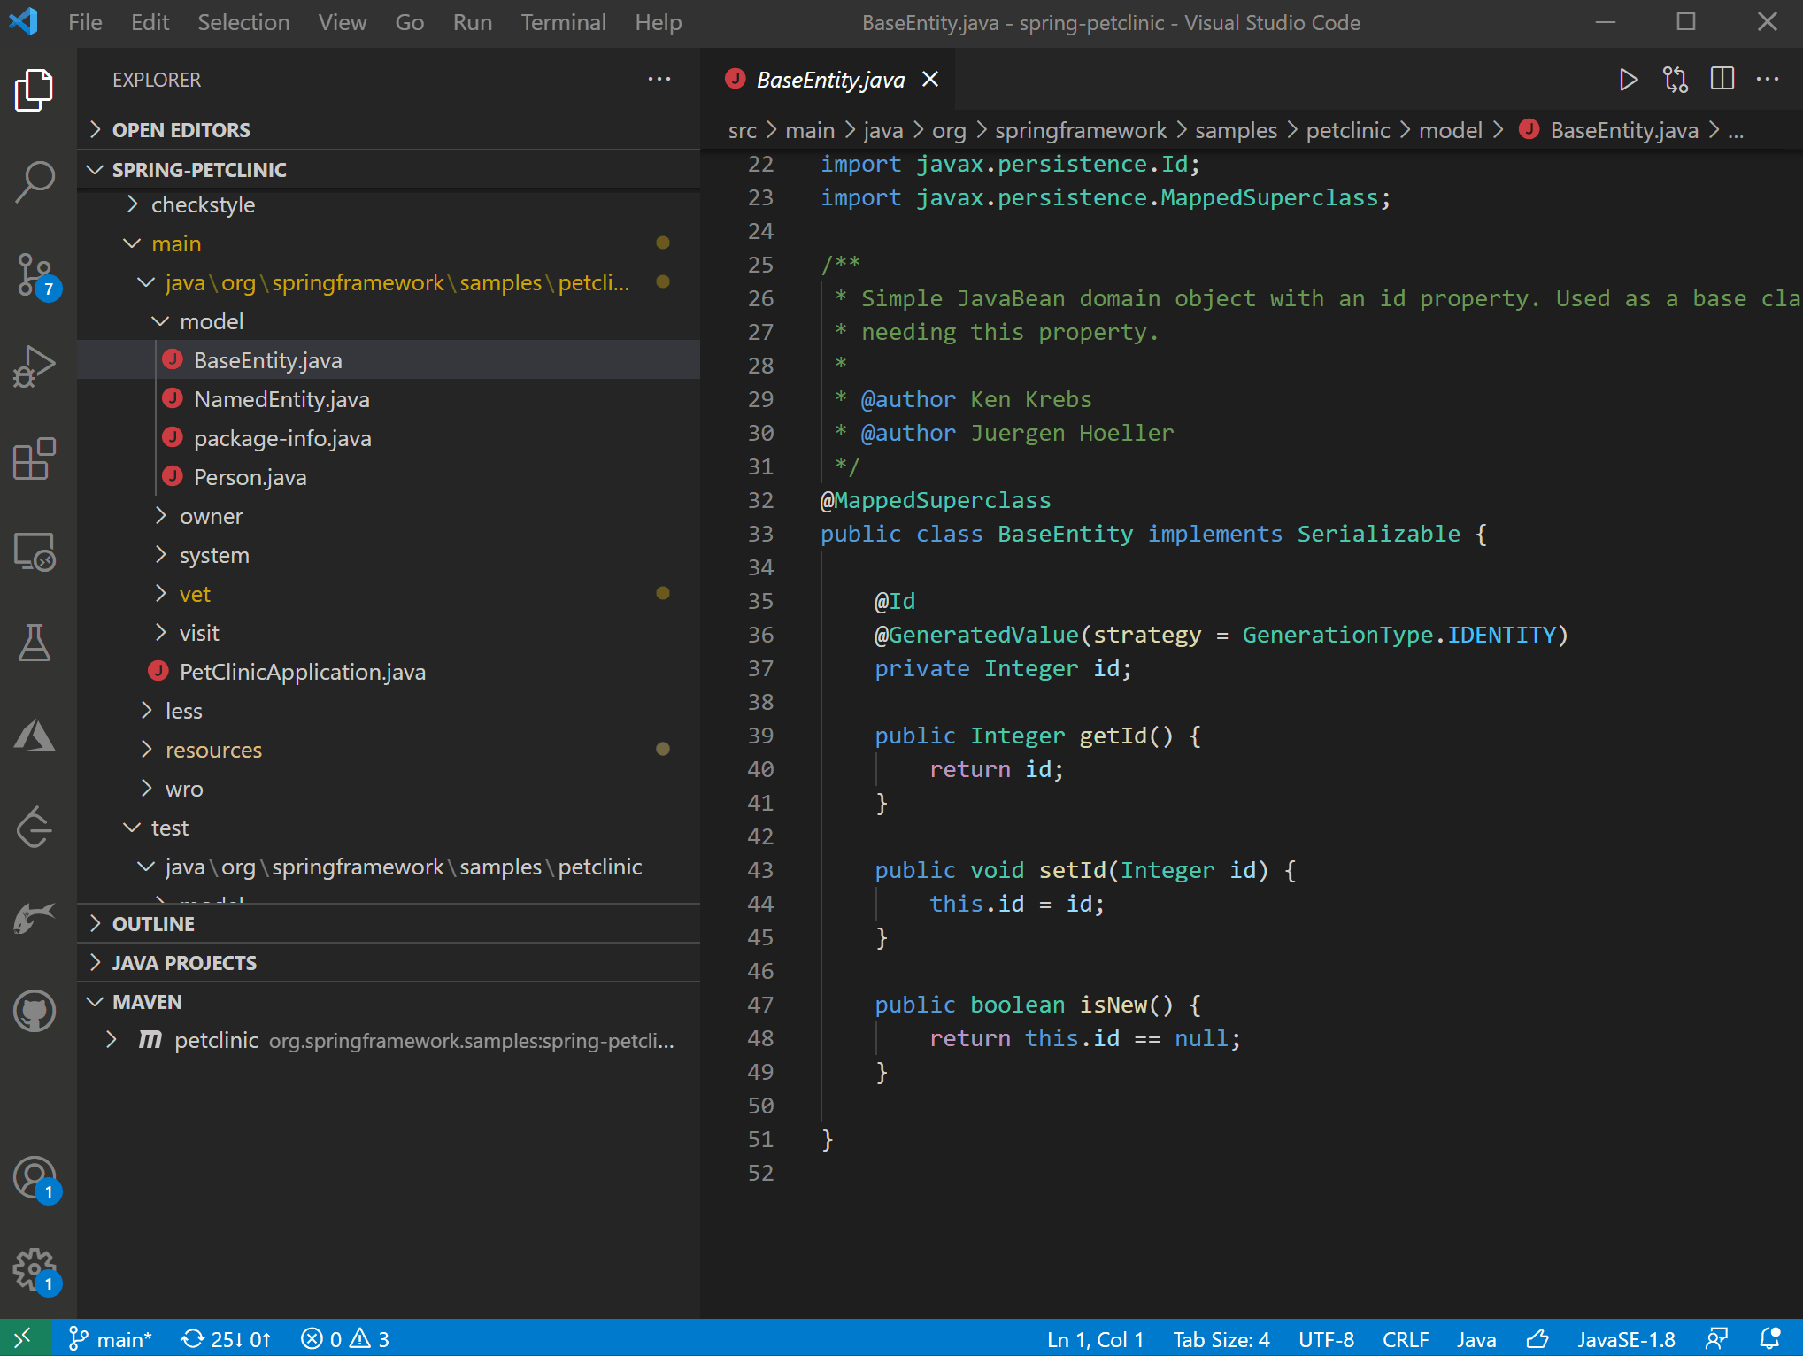1803x1356 pixels.
Task: Change CRLF line ending in status bar
Action: point(1406,1339)
